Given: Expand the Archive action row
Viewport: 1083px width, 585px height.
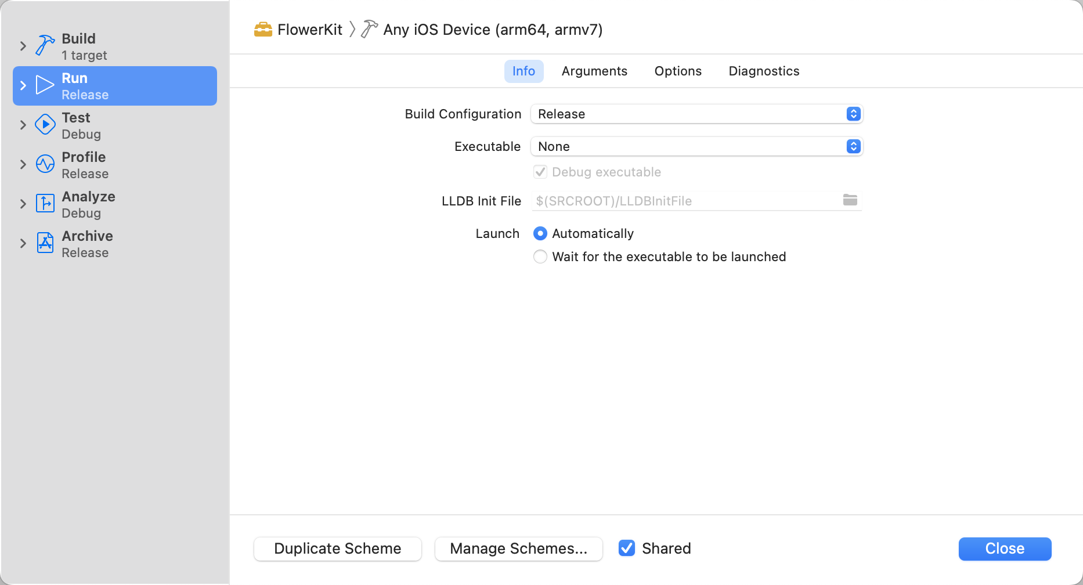Looking at the screenshot, I should [x=23, y=243].
